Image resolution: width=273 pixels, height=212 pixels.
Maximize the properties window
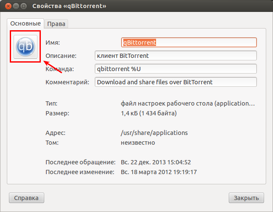24,6
